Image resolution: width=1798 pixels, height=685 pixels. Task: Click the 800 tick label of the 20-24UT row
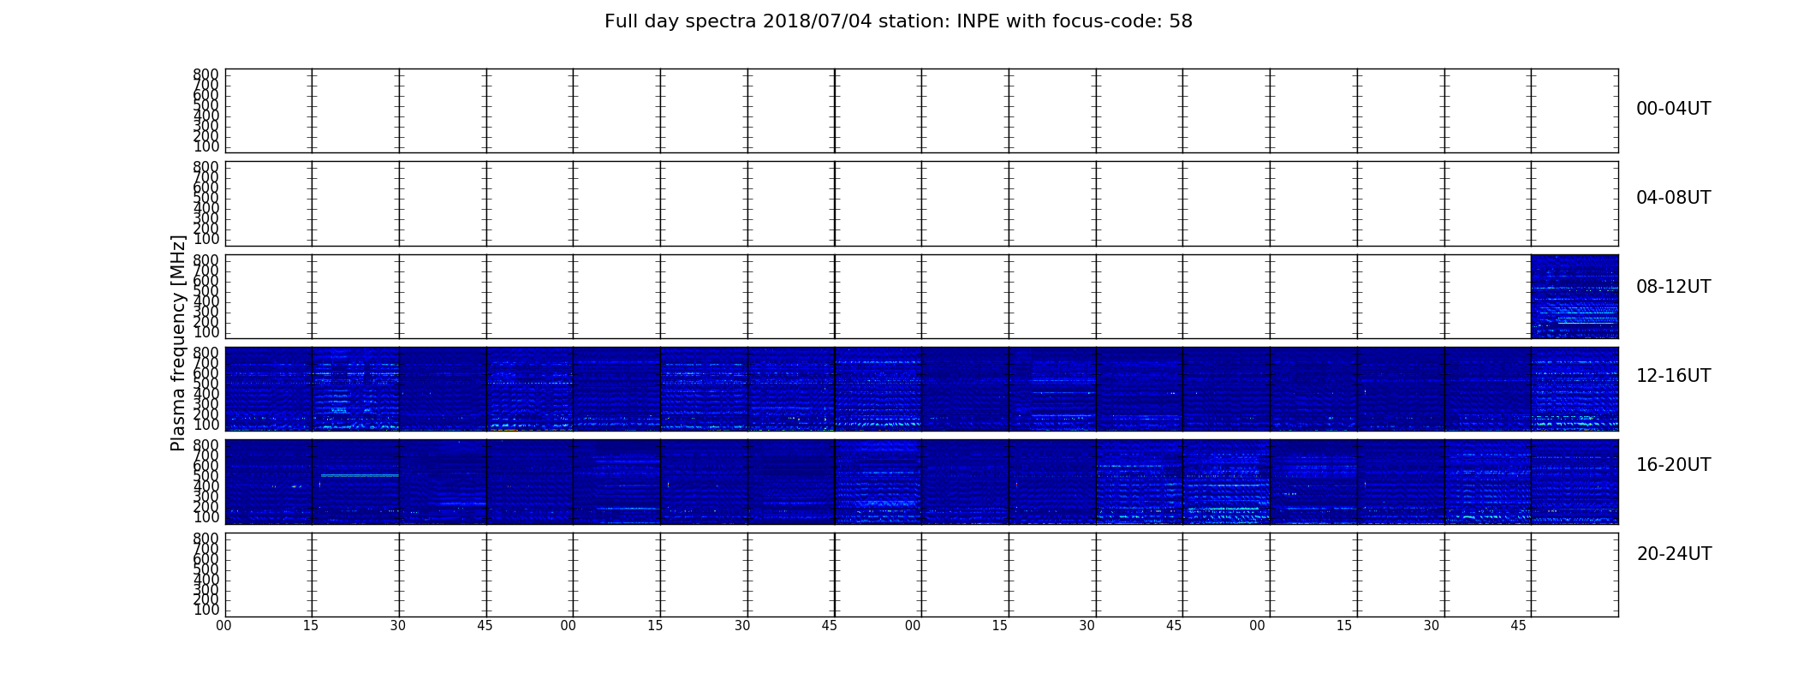(x=206, y=539)
